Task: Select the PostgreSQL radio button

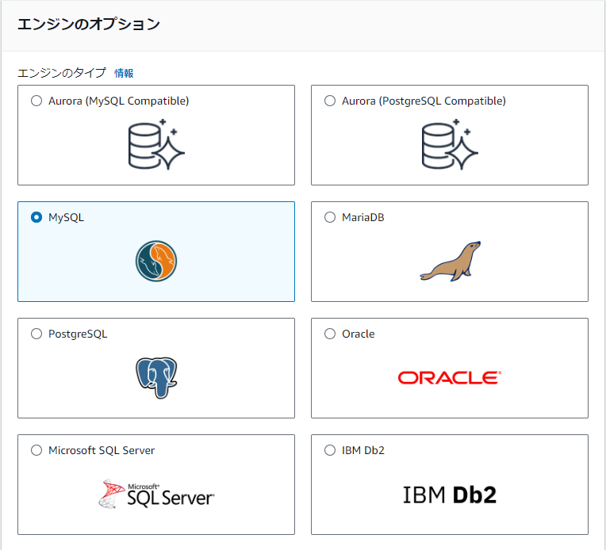Action: (36, 334)
